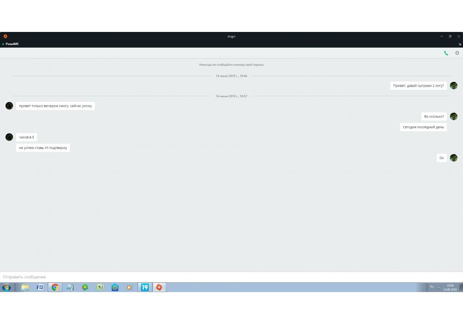
Task: Click the pop-in arrow icon below close button
Action: click(x=459, y=44)
